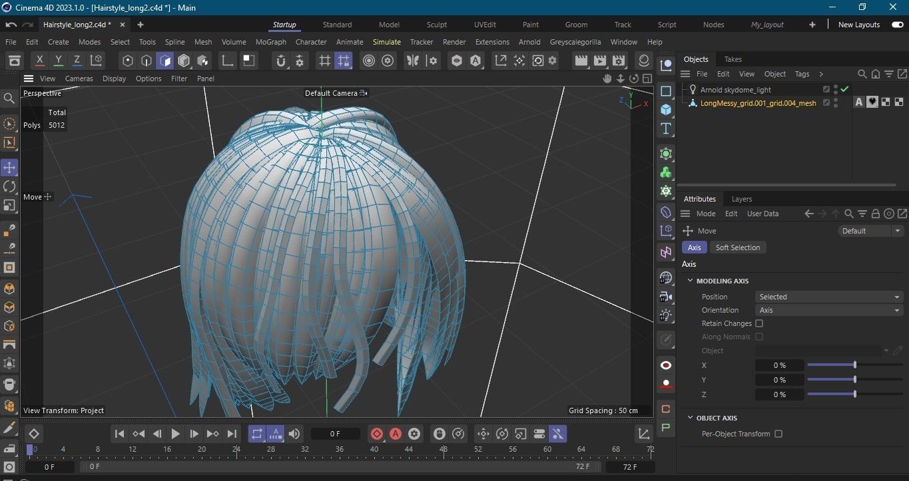The image size is (909, 481).
Task: Click the Record Active Objects keyframe icon
Action: (x=377, y=434)
